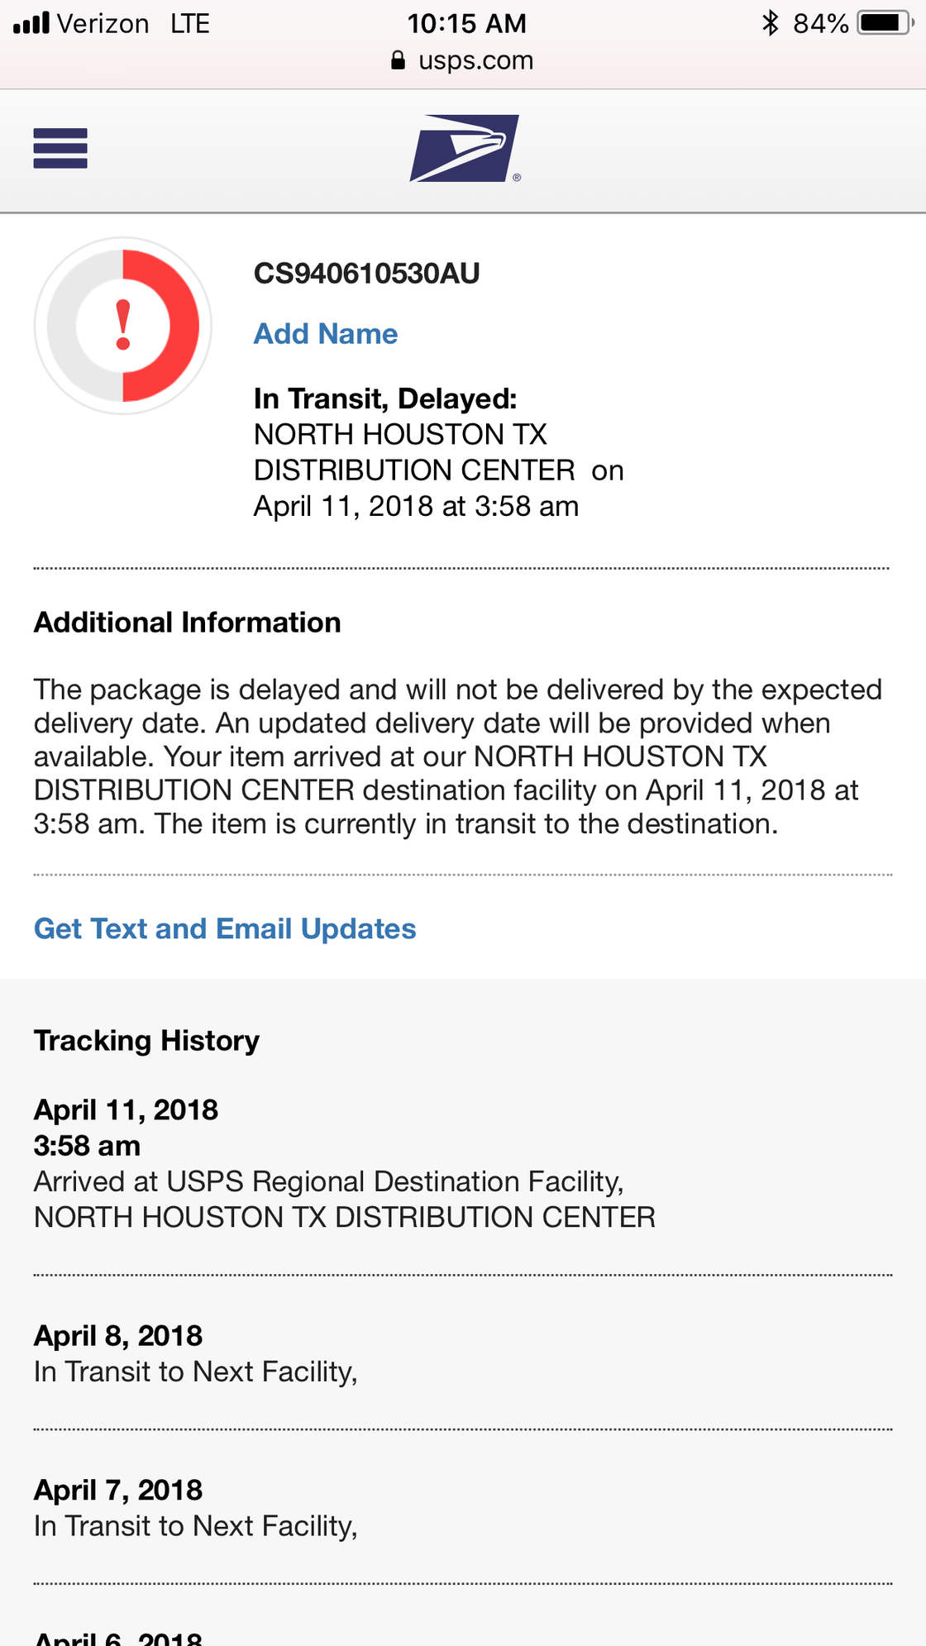This screenshot has height=1646, width=926.
Task: Tap the usps.com address bar
Action: 475,60
